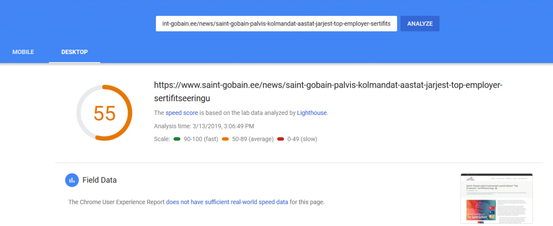Click the green 90-100 (fast) scale indicator
Viewport: 553px width, 226px height.
pyautogui.click(x=177, y=139)
